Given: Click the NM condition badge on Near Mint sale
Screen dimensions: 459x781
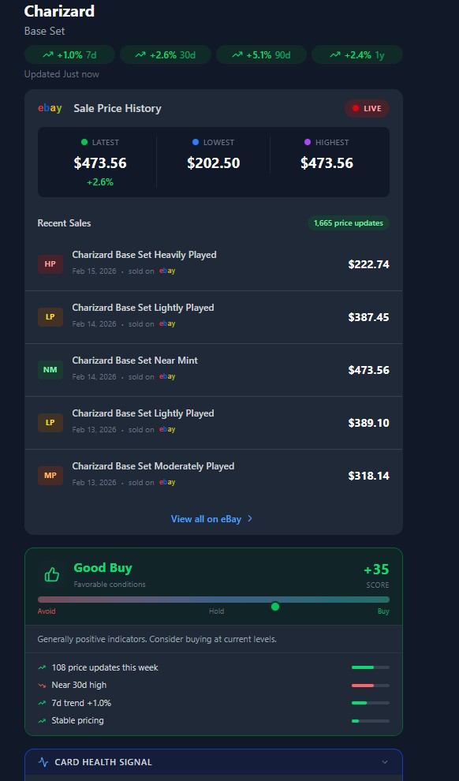Looking at the screenshot, I should point(50,369).
